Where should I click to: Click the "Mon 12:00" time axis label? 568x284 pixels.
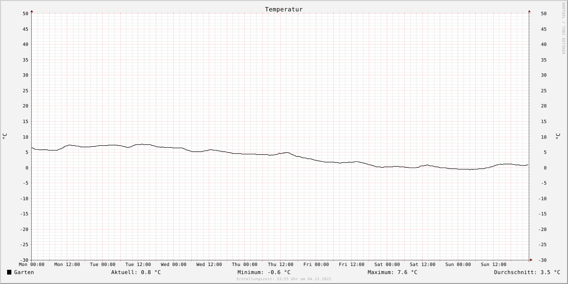[x=67, y=265]
